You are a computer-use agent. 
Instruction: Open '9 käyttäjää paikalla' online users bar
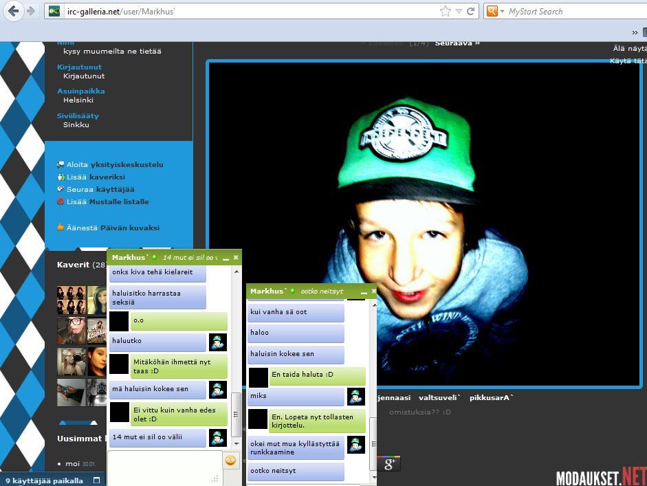[44, 481]
